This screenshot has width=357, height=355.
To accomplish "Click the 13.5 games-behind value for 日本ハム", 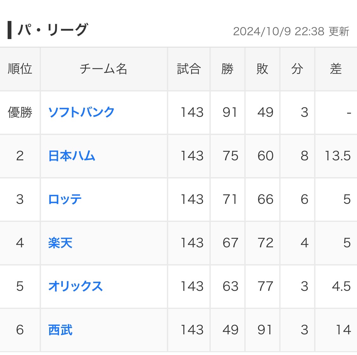I will point(338,156).
